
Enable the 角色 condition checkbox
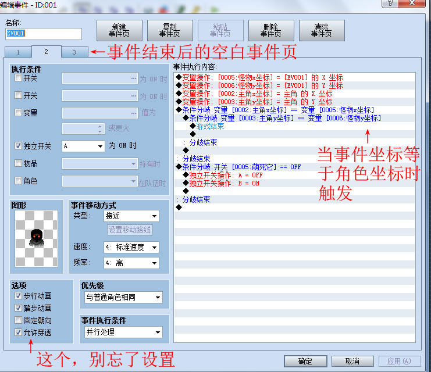pos(18,181)
